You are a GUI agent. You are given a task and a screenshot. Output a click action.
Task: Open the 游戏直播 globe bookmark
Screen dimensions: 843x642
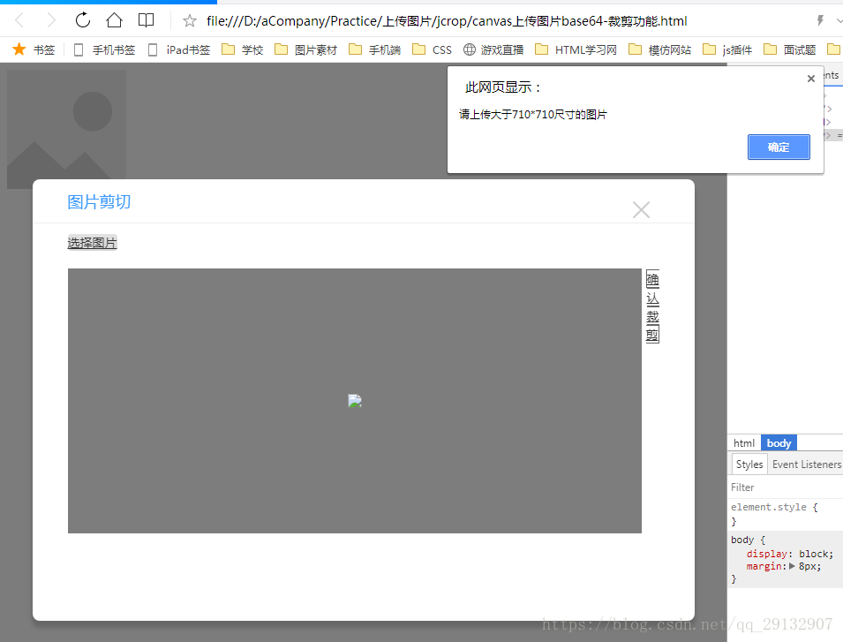(x=493, y=49)
